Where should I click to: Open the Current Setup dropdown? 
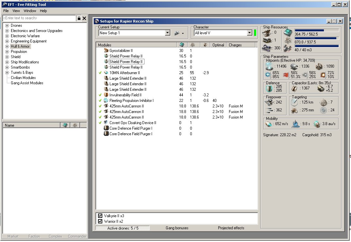(x=167, y=33)
